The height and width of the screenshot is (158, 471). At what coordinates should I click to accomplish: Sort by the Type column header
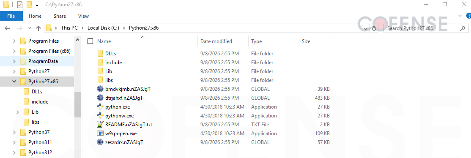(x=257, y=41)
